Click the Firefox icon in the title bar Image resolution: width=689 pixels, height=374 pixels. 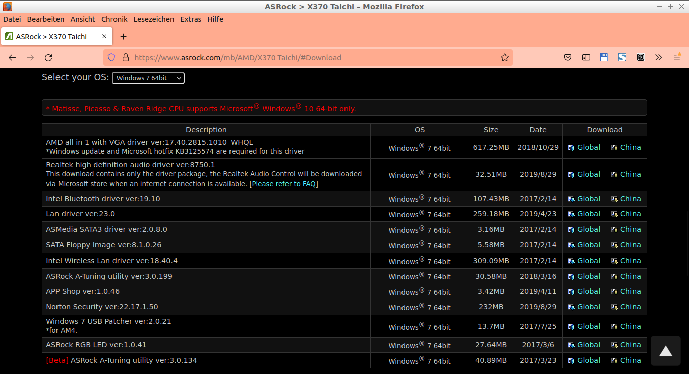click(x=8, y=7)
